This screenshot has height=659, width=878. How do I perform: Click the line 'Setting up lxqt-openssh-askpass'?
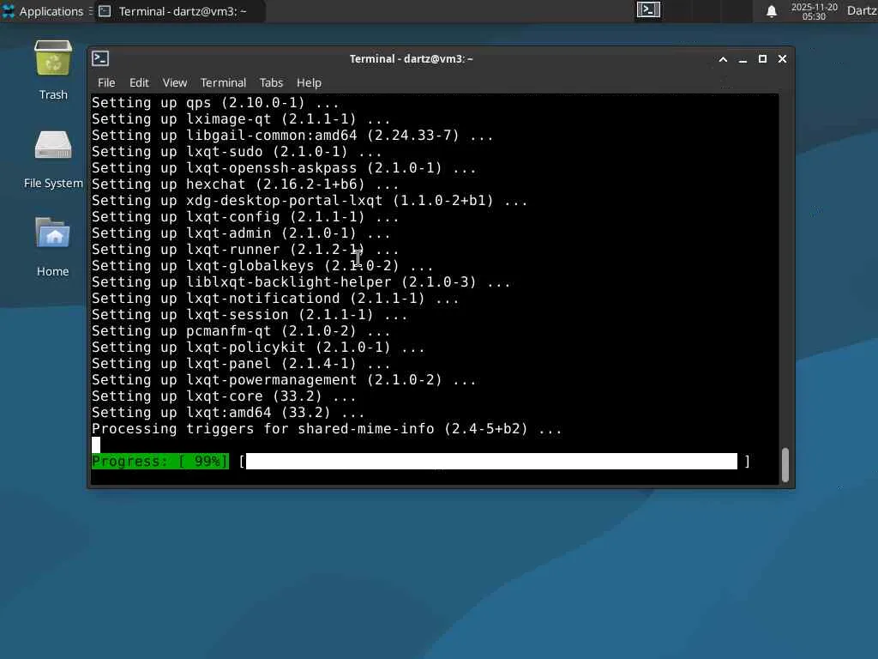pos(284,167)
